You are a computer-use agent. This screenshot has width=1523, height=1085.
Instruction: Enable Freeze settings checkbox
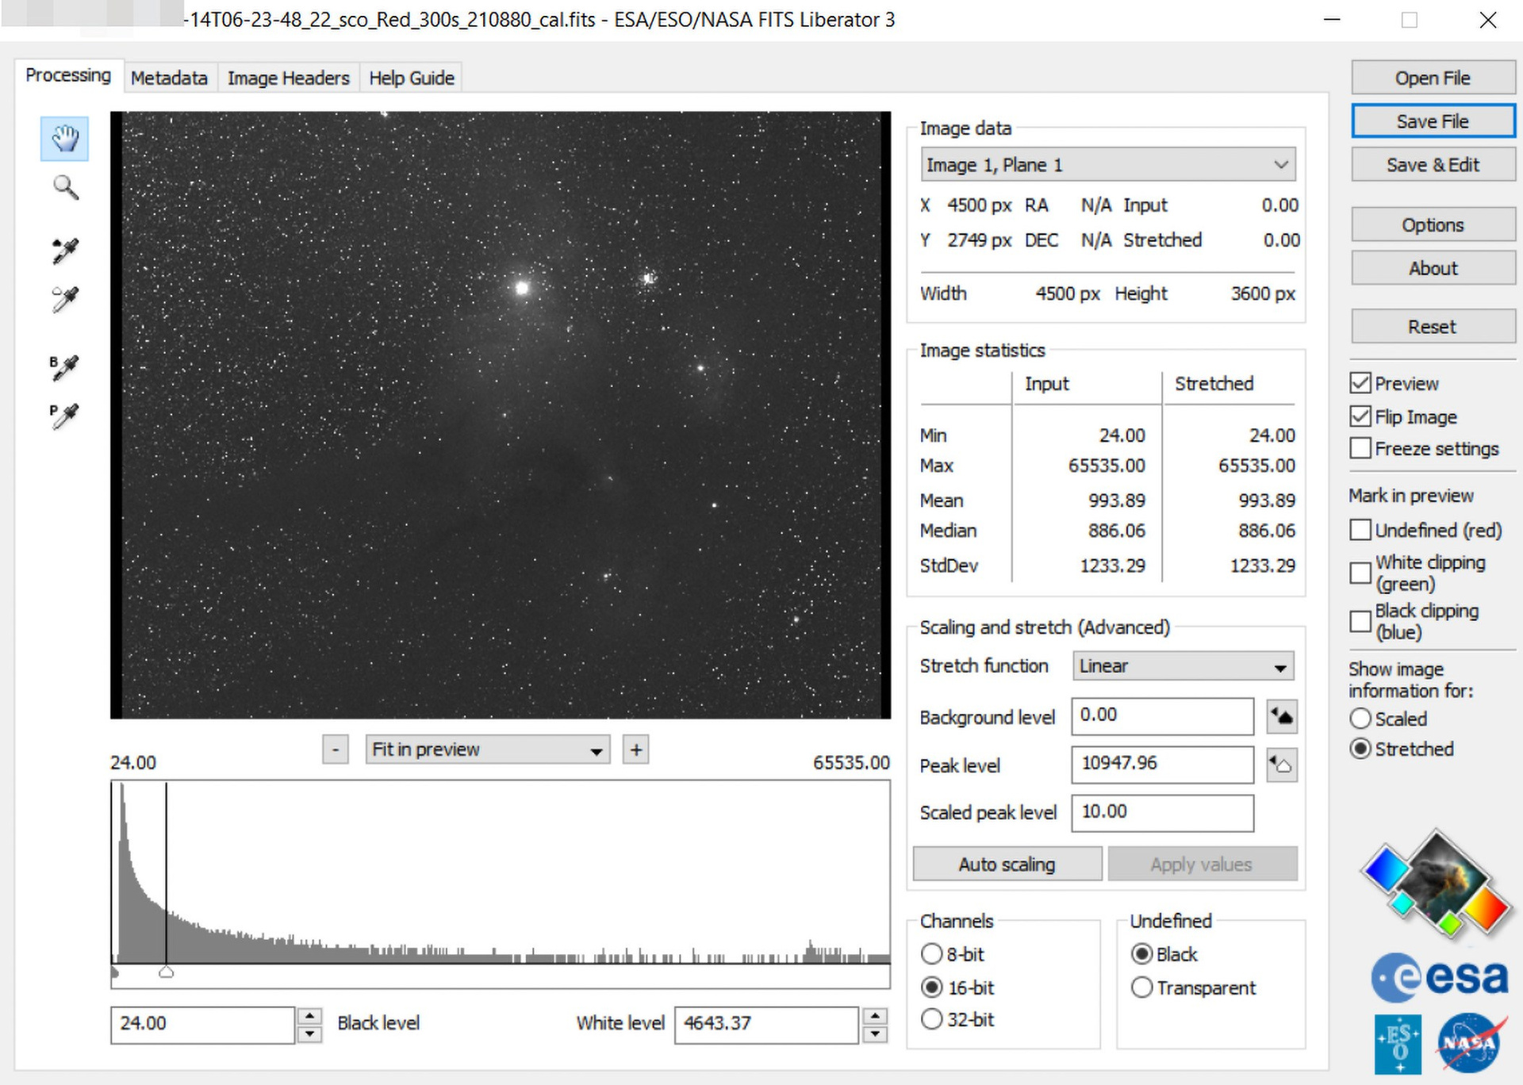point(1360,449)
